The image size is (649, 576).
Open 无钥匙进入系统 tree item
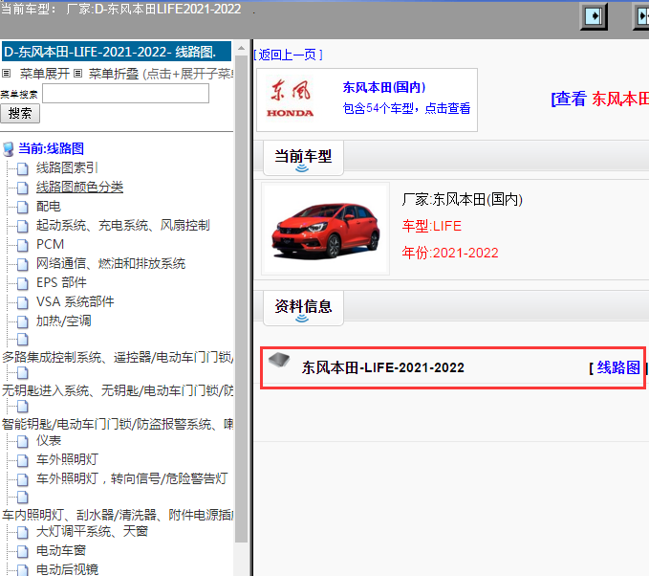pyautogui.click(x=118, y=390)
